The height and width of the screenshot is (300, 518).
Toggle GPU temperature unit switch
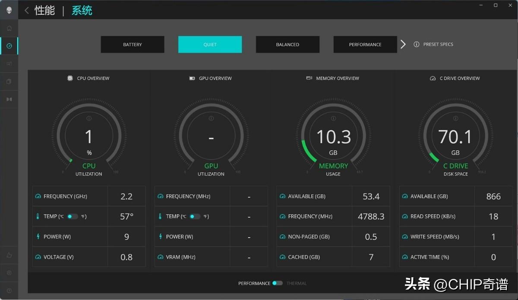(x=195, y=216)
